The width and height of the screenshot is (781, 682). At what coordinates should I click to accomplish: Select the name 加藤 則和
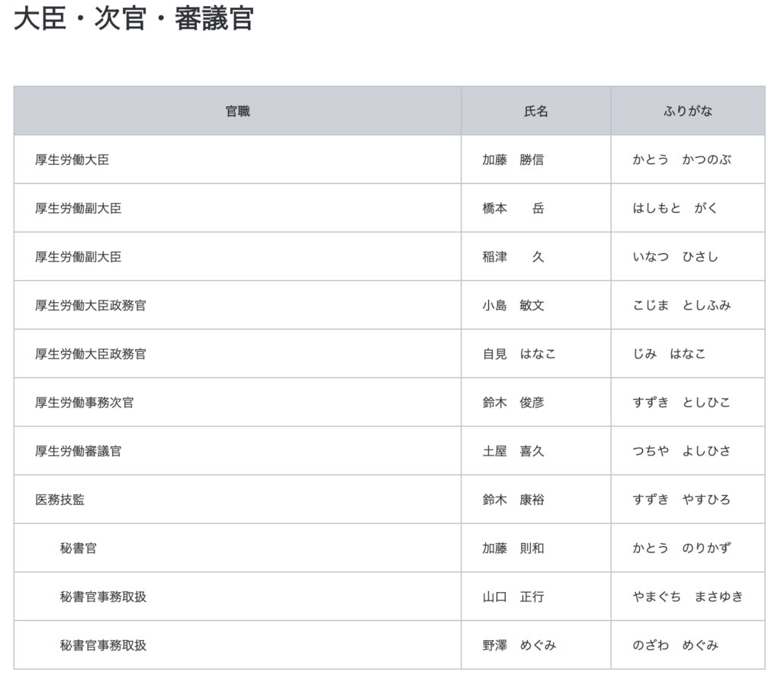513,548
